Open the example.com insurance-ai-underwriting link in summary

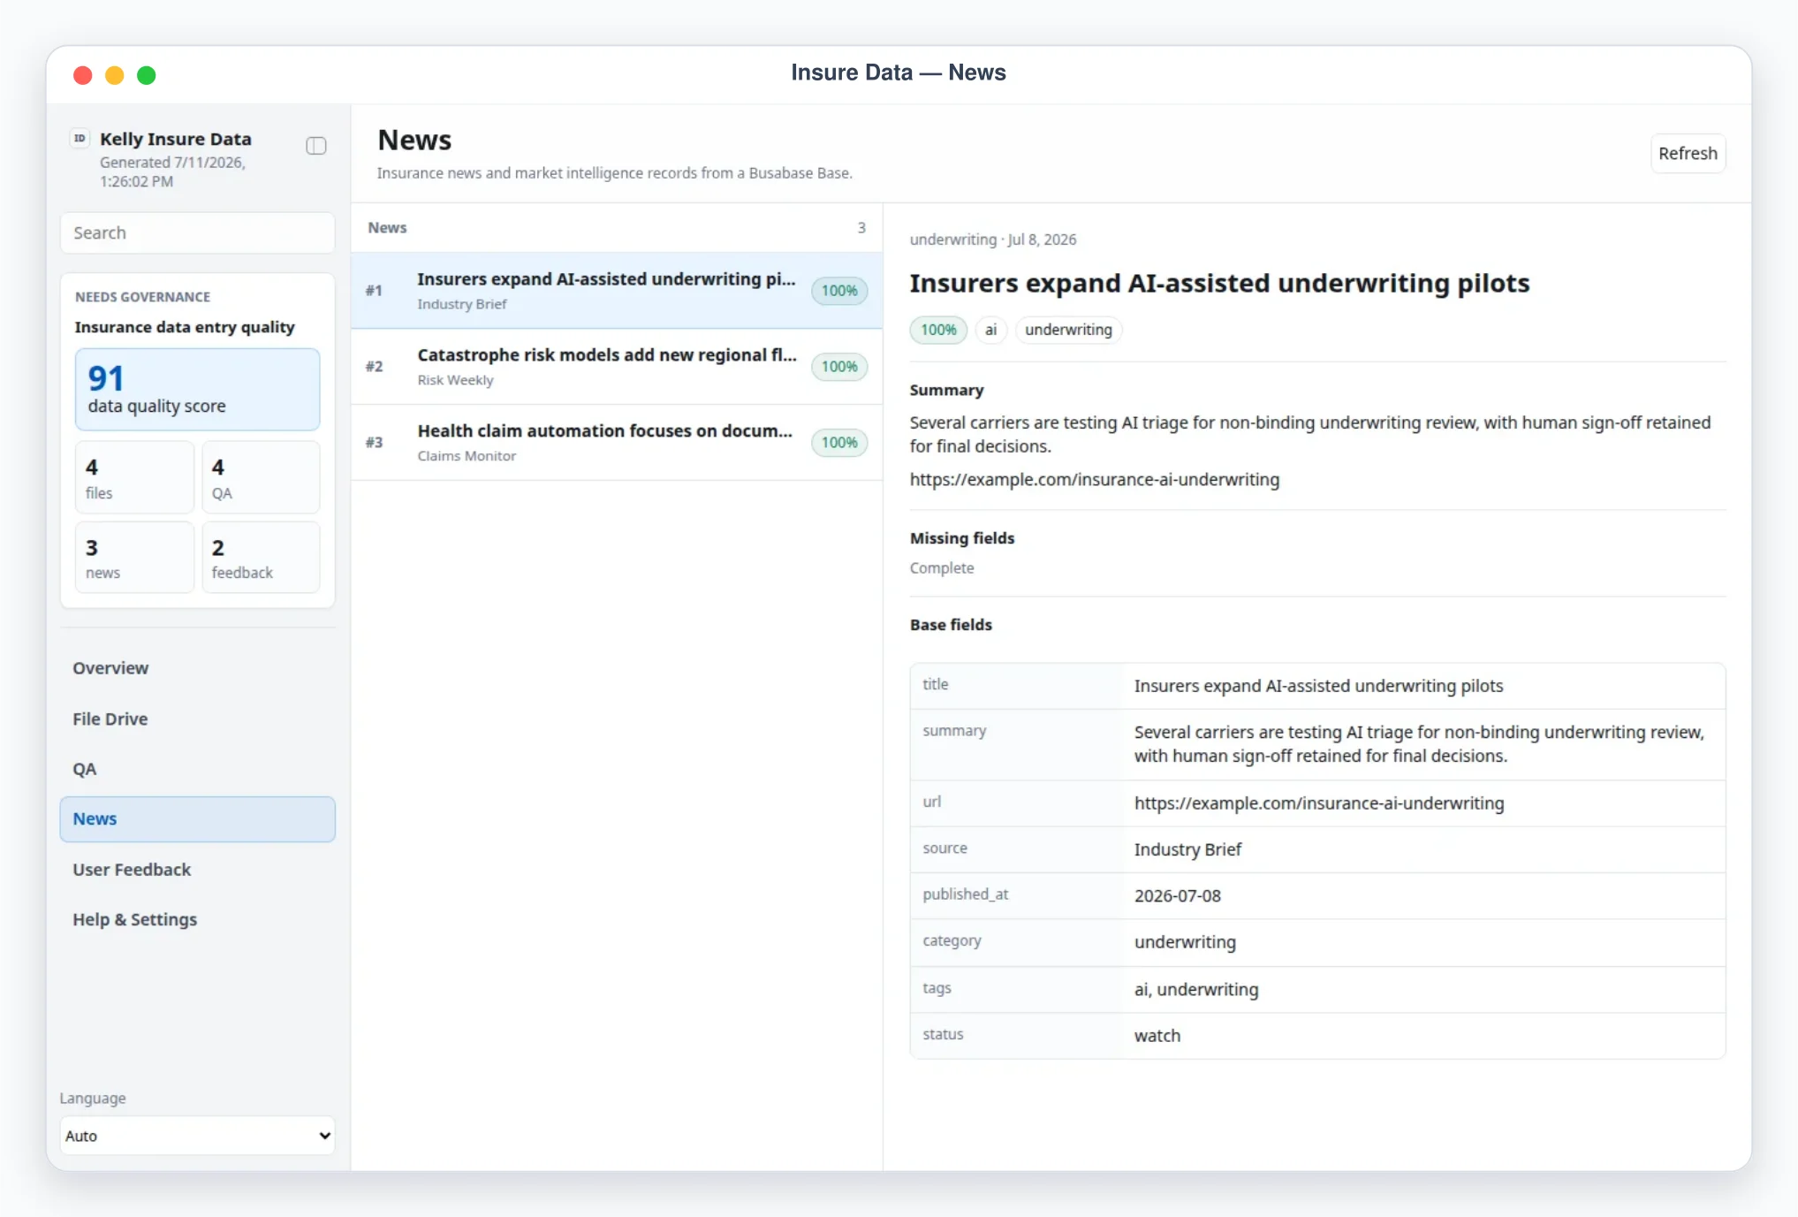tap(1095, 480)
